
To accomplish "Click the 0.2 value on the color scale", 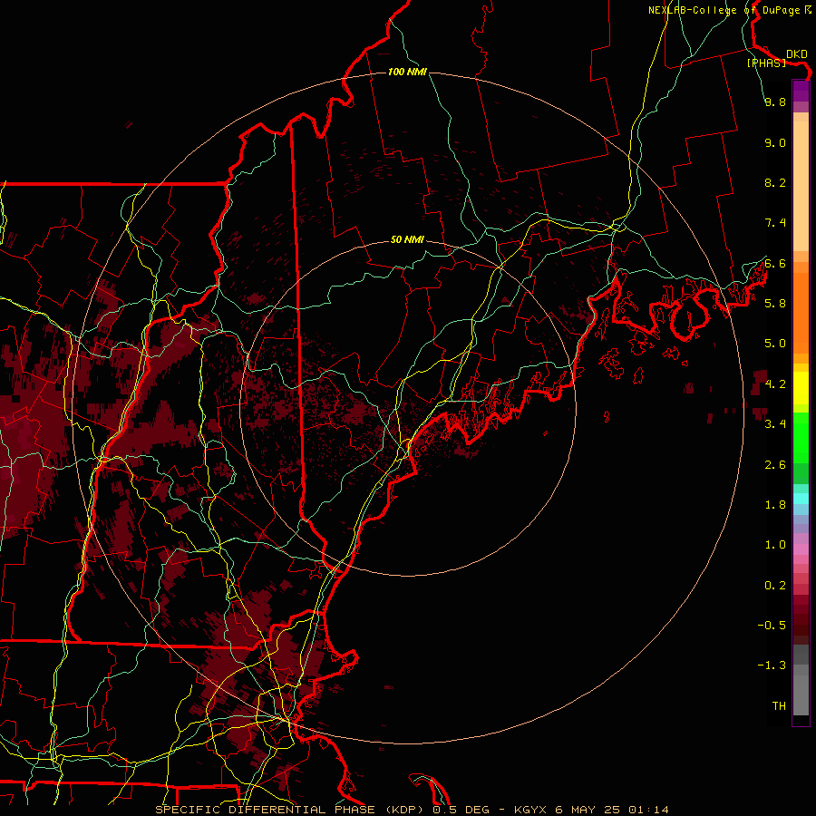I will click(x=775, y=586).
